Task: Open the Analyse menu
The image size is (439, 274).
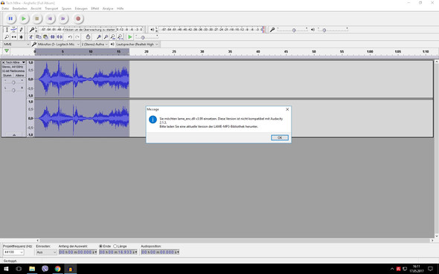Action: point(108,9)
